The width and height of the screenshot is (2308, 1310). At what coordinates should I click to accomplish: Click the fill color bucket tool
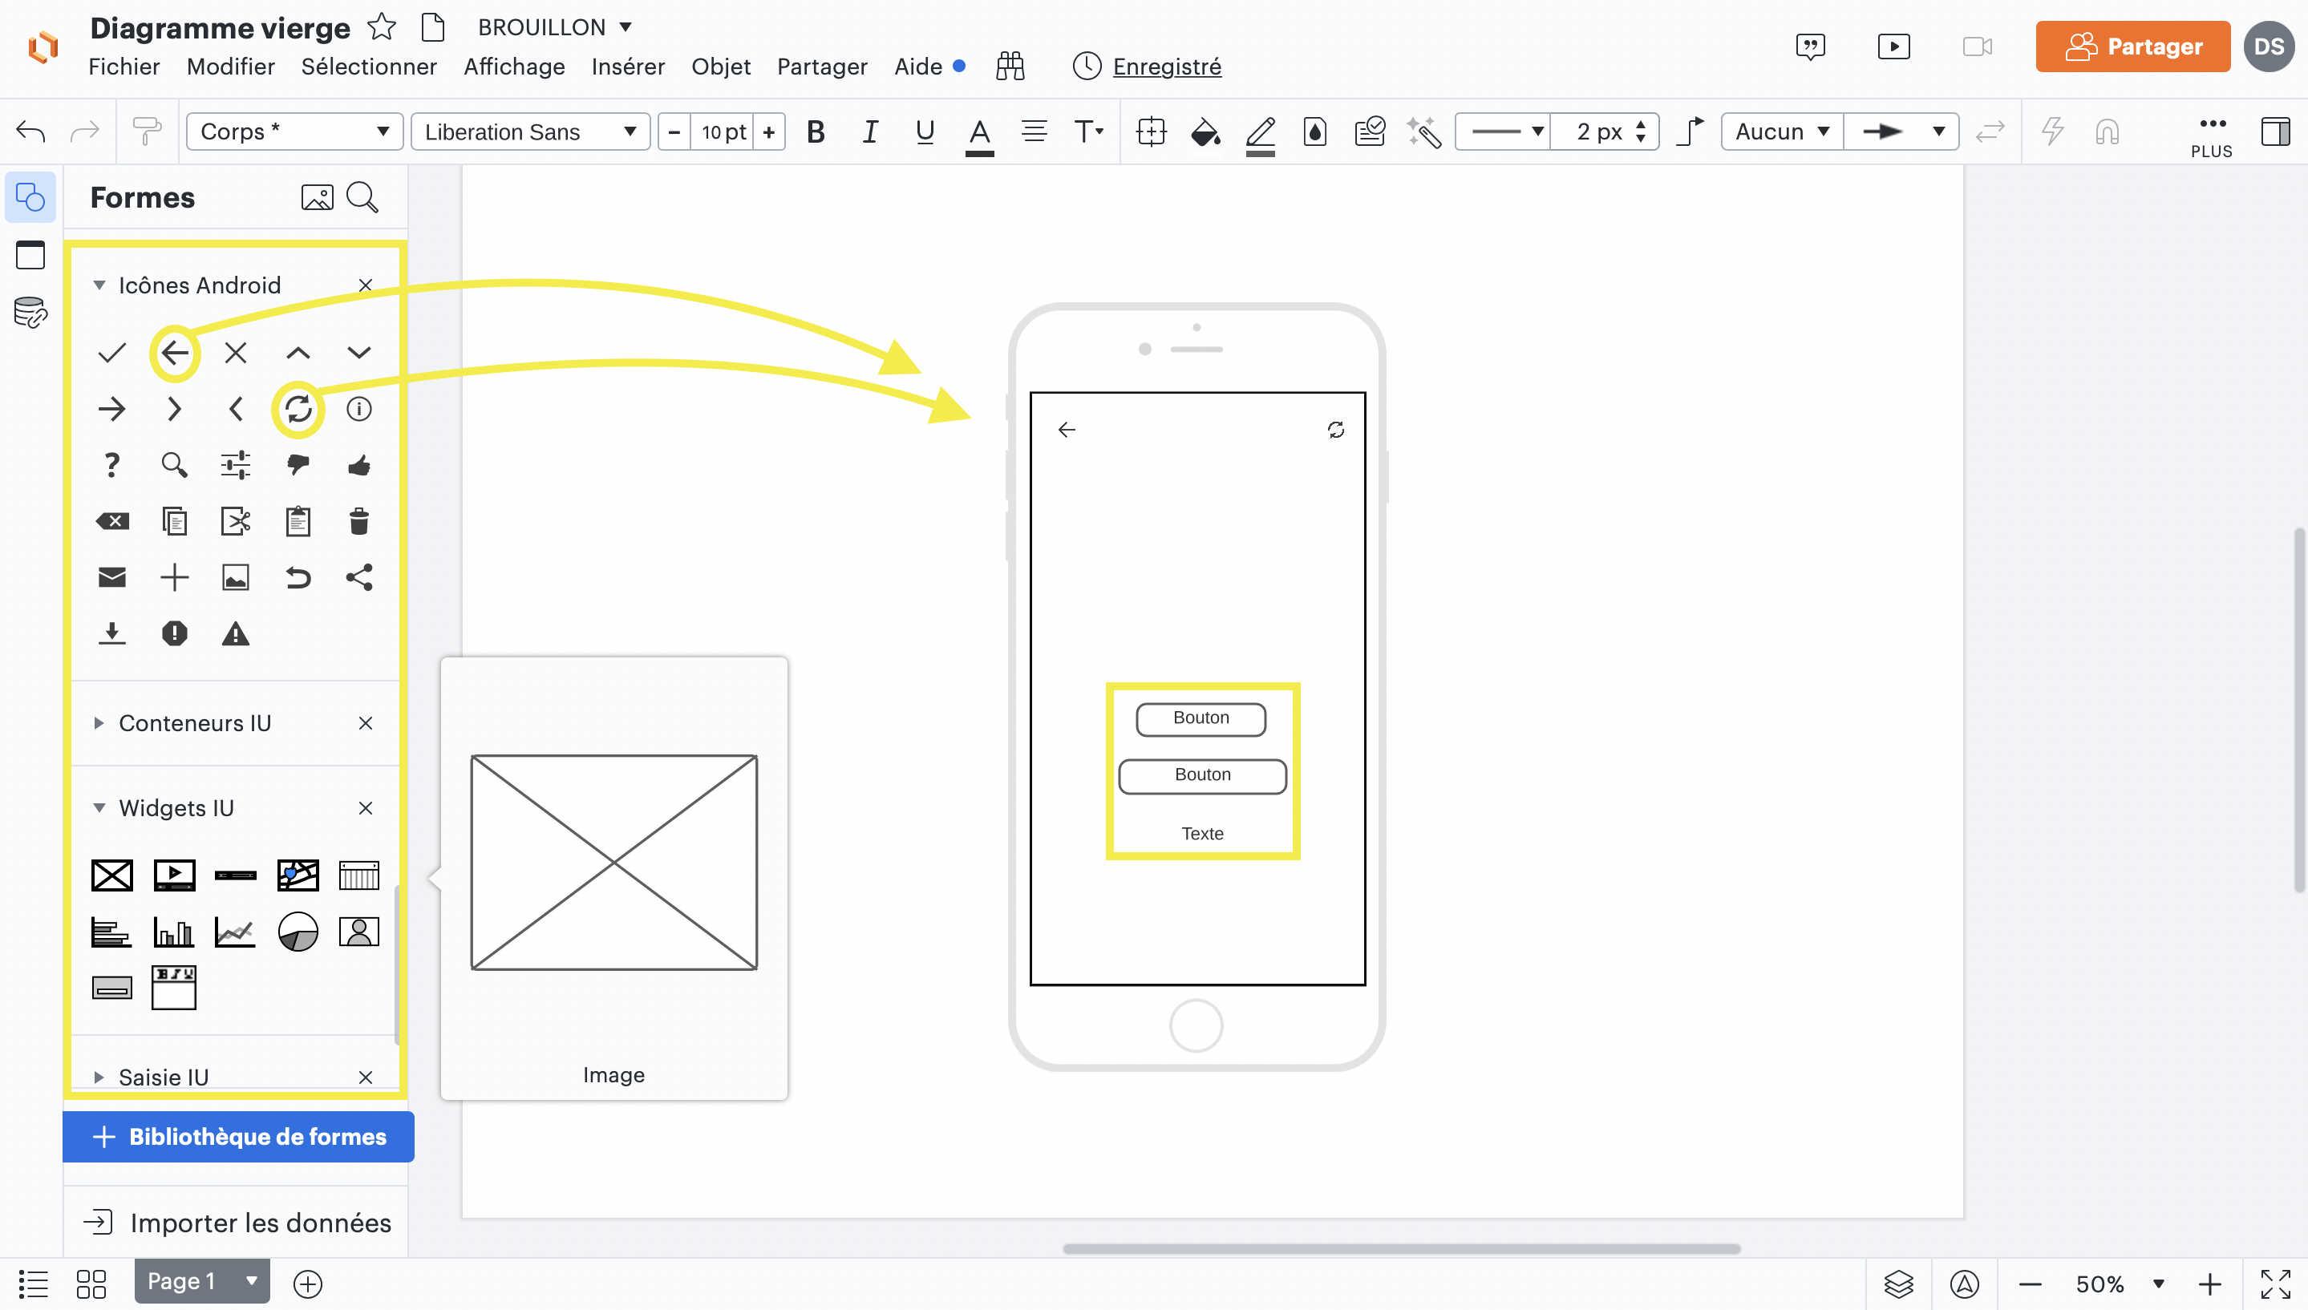tap(1205, 132)
